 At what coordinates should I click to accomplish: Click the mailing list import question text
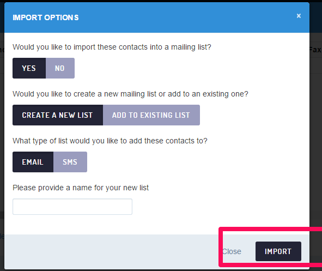tap(112, 47)
